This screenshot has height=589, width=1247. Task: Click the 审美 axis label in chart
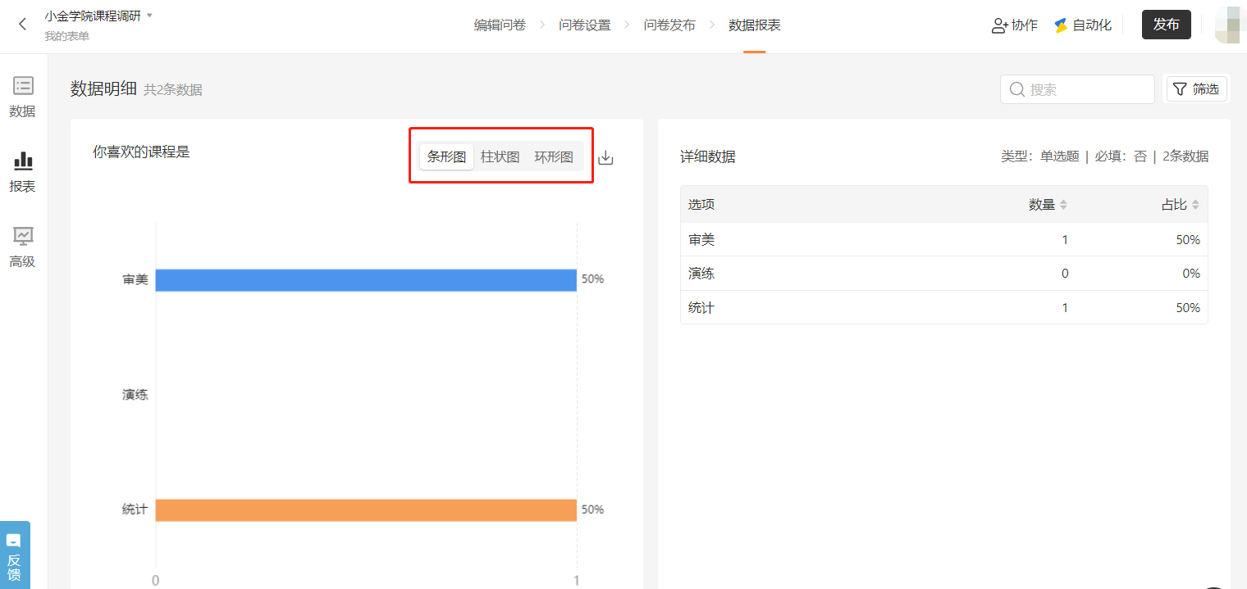pos(135,279)
